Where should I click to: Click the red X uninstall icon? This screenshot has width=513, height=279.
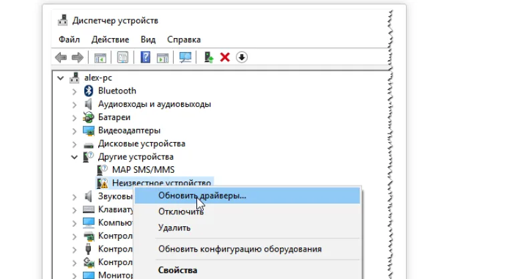click(224, 57)
